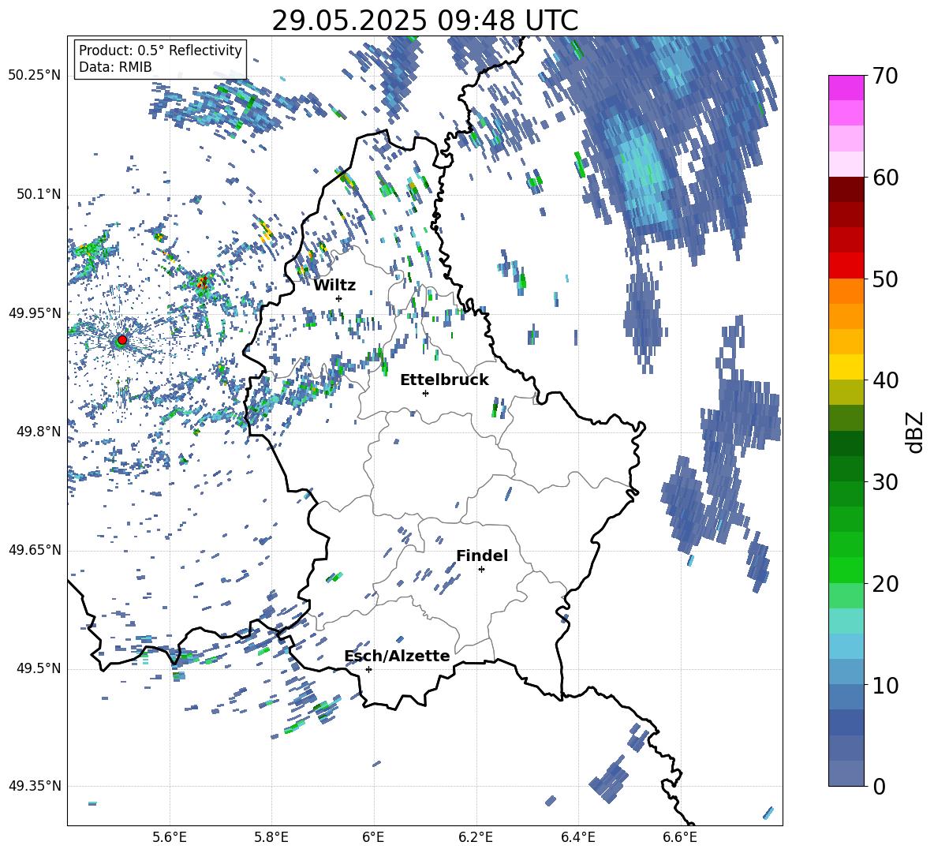This screenshot has width=934, height=853.
Task: Click the bright green colorbar swatch at 20
Action: (846, 570)
